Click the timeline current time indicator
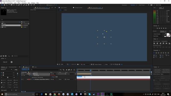171x96 pixels. click(90, 70)
